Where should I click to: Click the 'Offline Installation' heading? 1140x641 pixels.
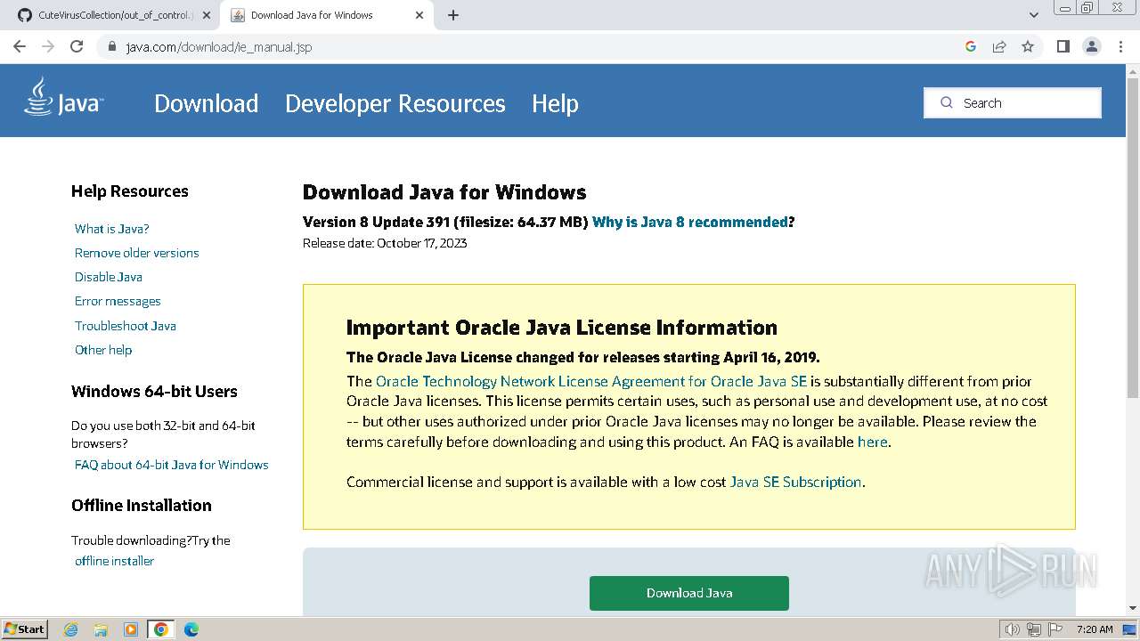pos(142,506)
